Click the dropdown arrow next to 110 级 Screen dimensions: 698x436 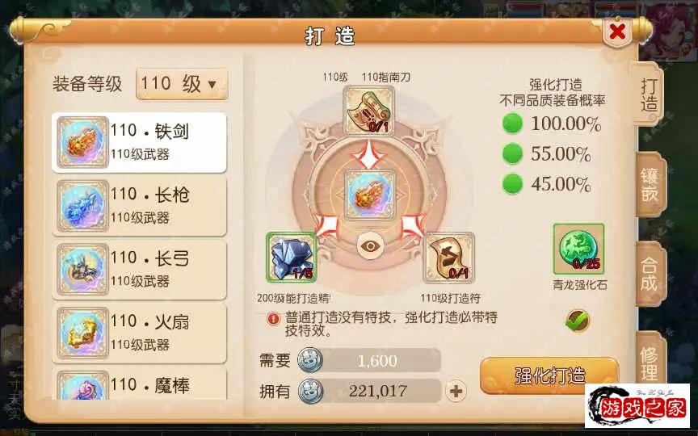click(212, 85)
